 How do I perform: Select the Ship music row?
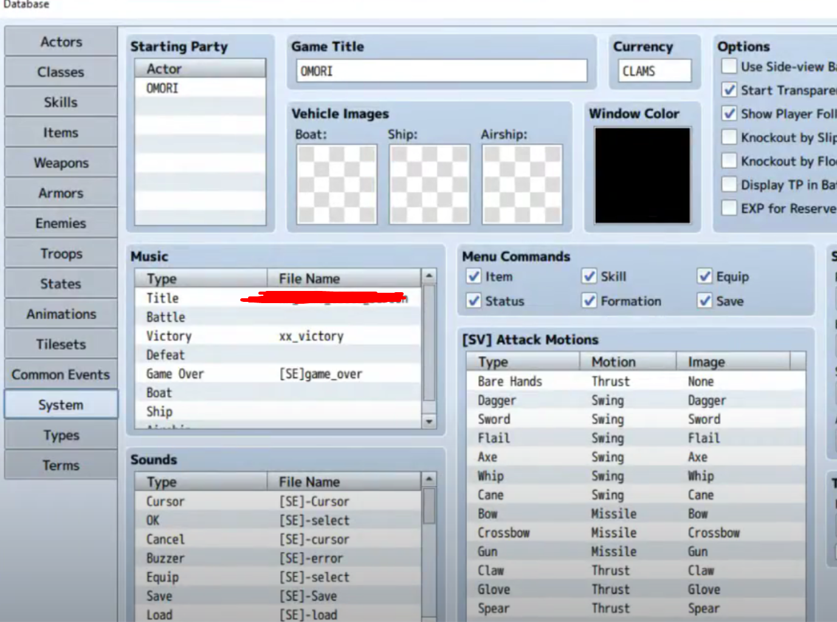(278, 411)
